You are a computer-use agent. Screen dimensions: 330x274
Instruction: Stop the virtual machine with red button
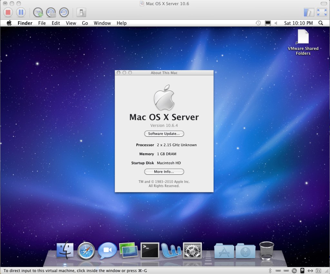(8, 13)
